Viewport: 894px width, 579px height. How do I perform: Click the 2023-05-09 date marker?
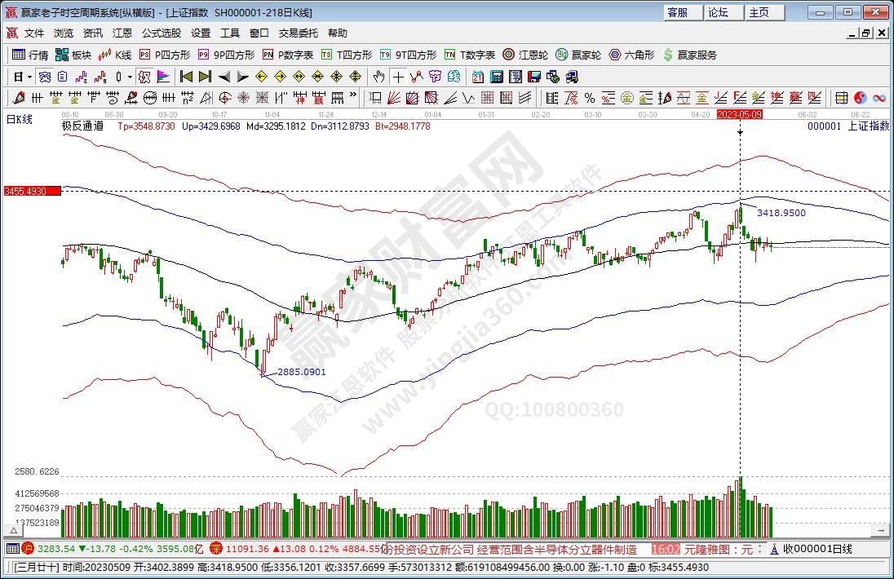click(739, 115)
